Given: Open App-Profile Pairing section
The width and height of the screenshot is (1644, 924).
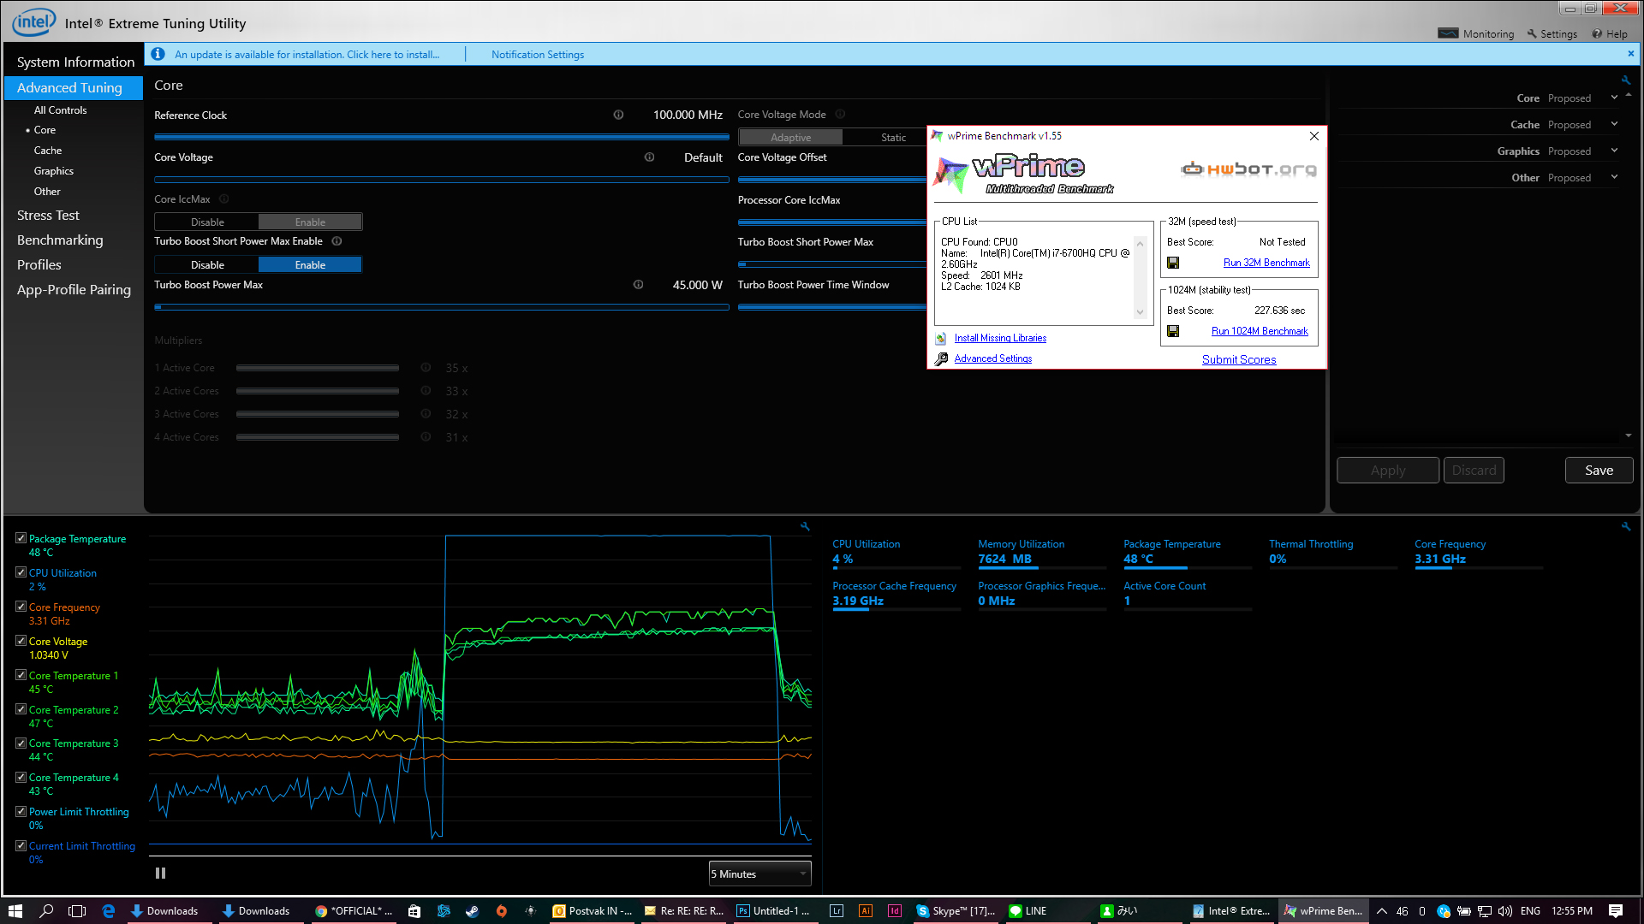Looking at the screenshot, I should coord(74,289).
